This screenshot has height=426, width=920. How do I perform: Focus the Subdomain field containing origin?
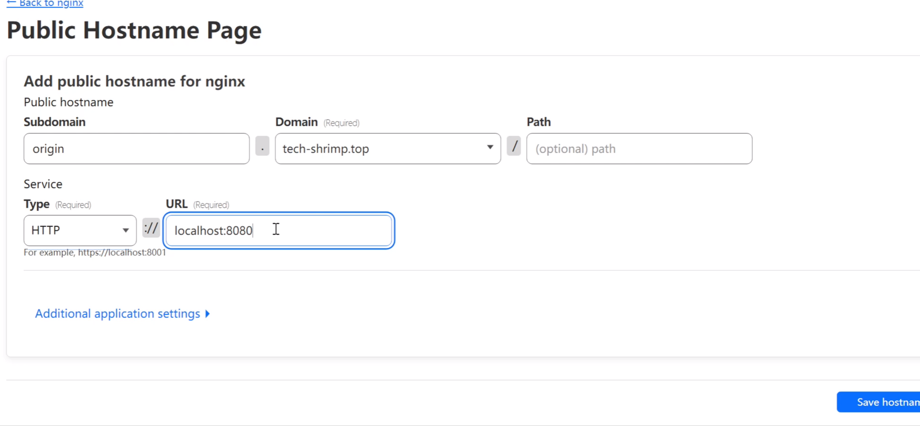point(136,149)
